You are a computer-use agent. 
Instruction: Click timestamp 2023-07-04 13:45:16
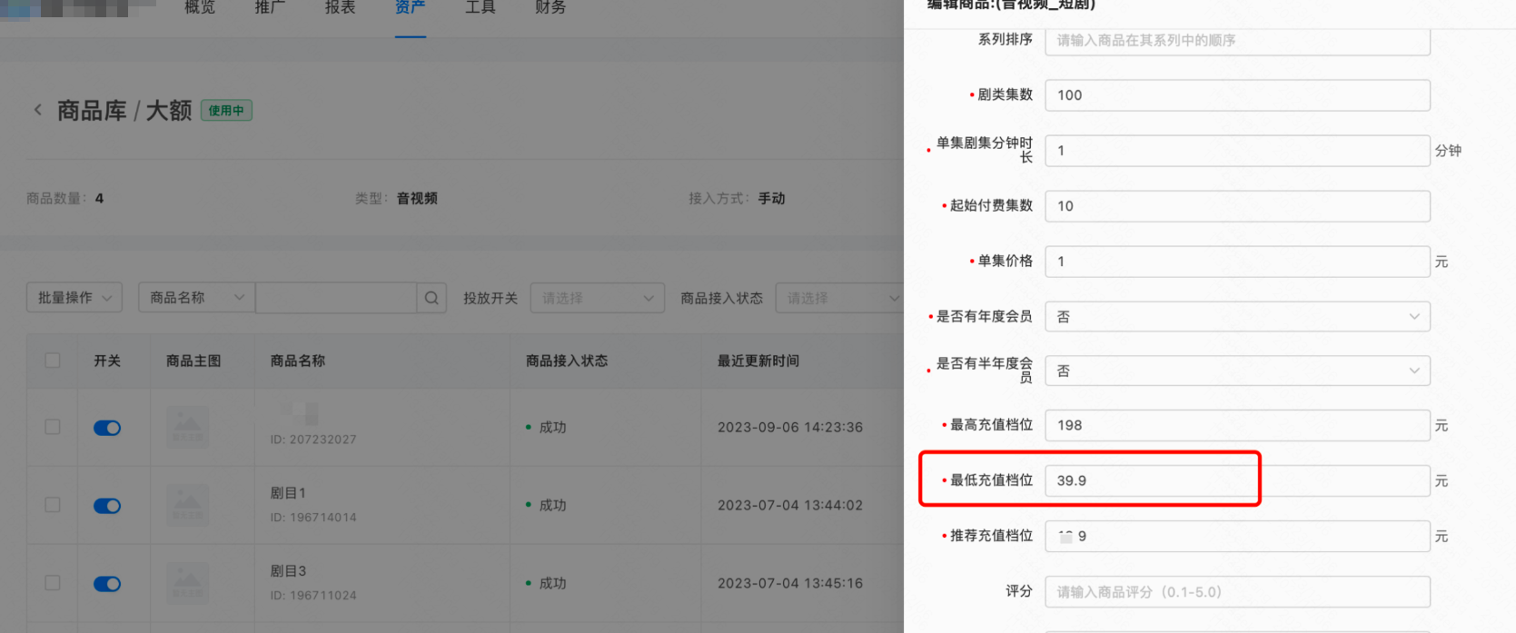coord(790,583)
